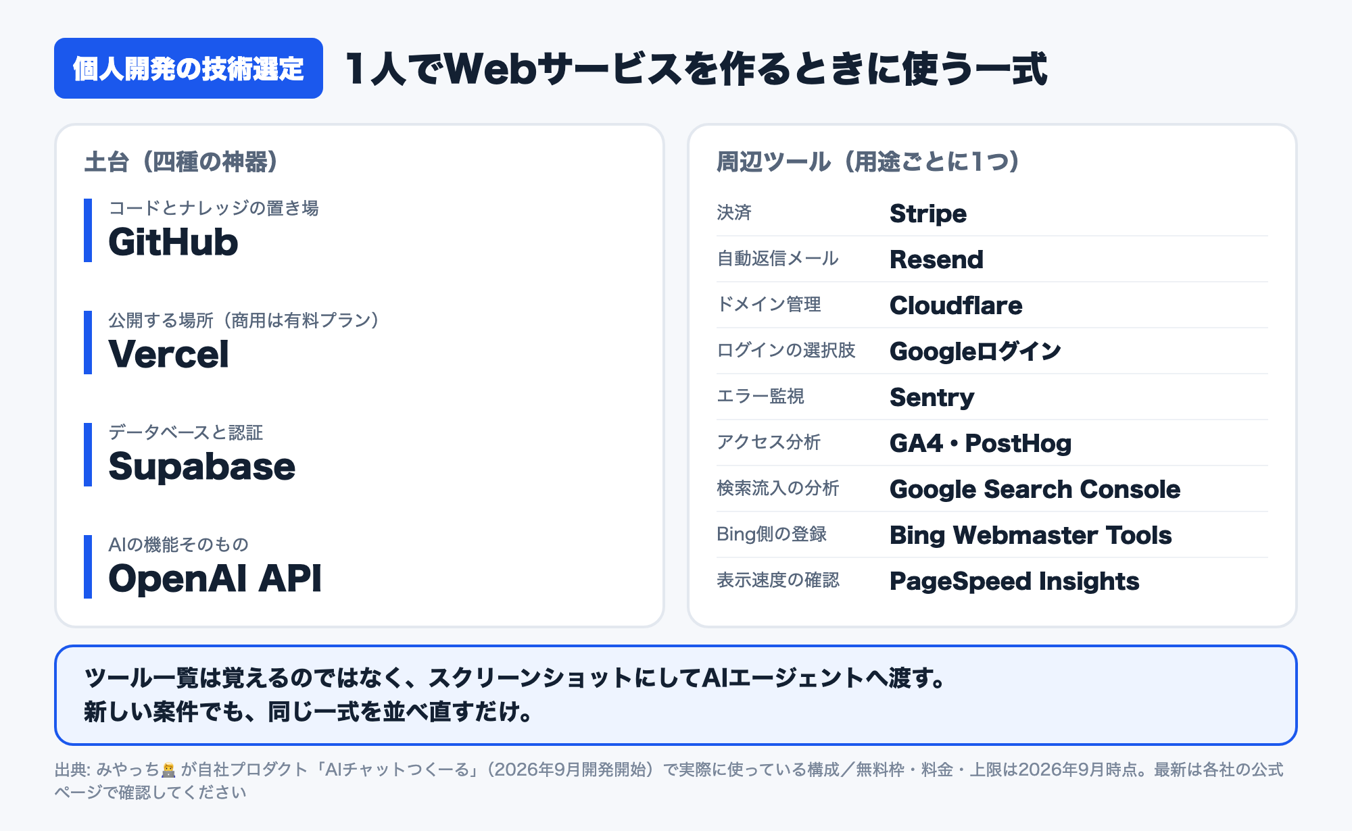Click the label AIの機能そのもの
The image size is (1352, 831).
tap(178, 545)
